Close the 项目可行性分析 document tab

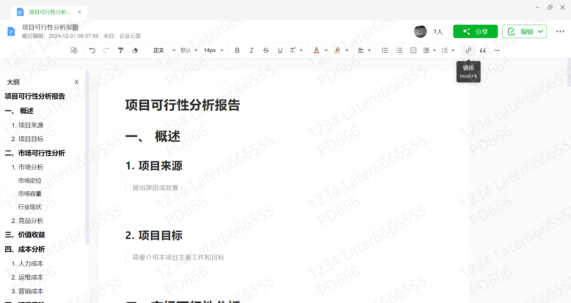tap(79, 12)
